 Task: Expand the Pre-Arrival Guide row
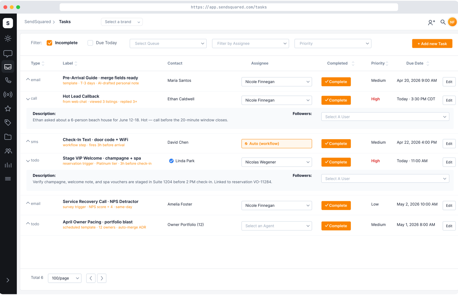tap(28, 79)
